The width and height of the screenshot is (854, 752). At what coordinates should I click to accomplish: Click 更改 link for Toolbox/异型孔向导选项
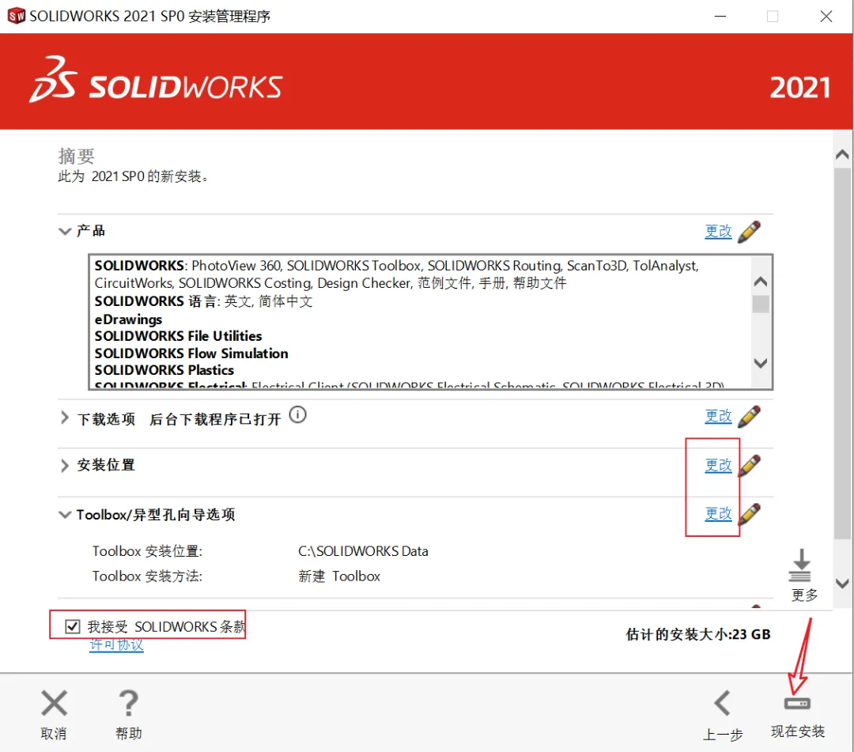tap(718, 513)
